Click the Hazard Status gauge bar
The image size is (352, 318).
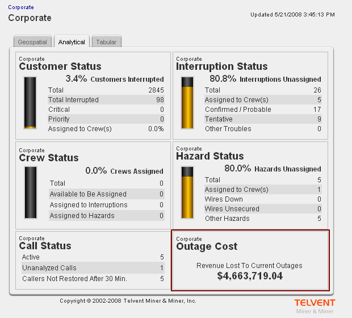point(187,193)
